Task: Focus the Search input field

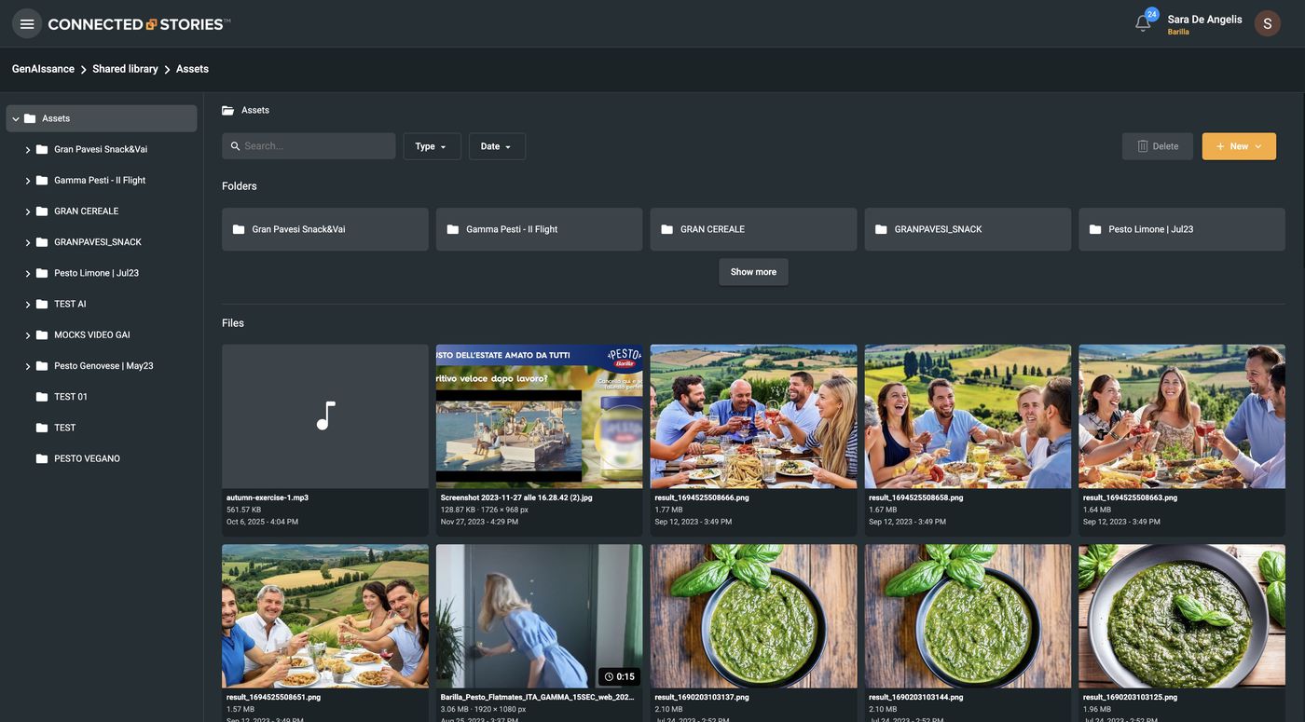Action: pos(309,146)
